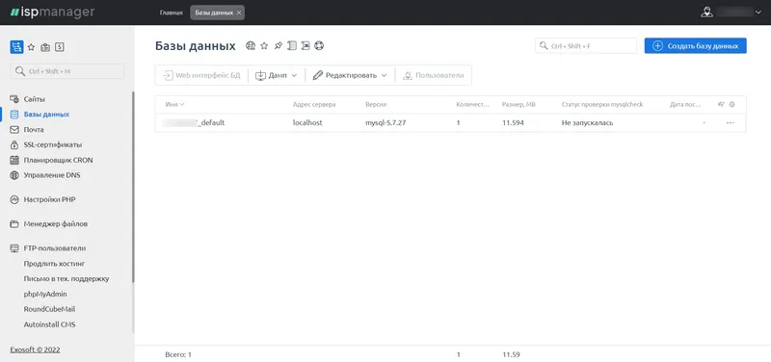Click the FTP users icon
Image resolution: width=771 pixels, height=362 pixels.
[14, 248]
